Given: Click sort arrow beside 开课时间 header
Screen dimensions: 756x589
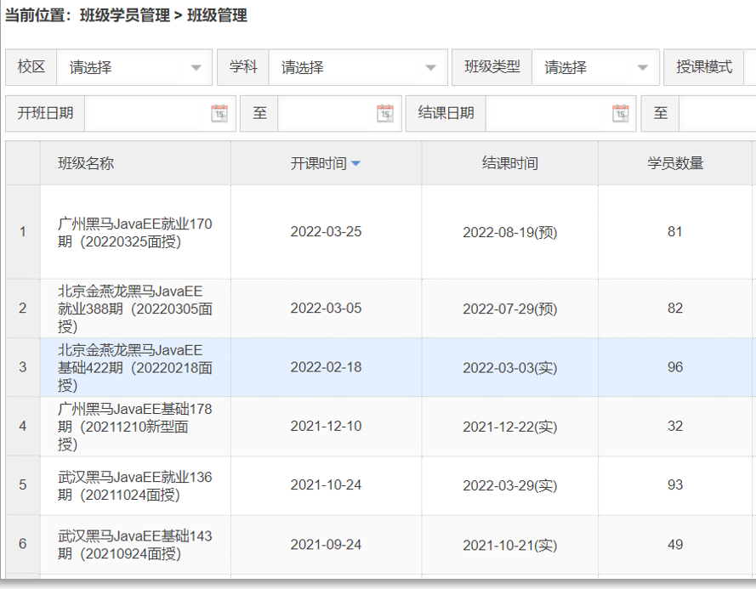Looking at the screenshot, I should pyautogui.click(x=355, y=164).
